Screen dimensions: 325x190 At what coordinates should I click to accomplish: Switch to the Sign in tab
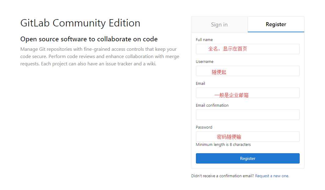(x=219, y=25)
